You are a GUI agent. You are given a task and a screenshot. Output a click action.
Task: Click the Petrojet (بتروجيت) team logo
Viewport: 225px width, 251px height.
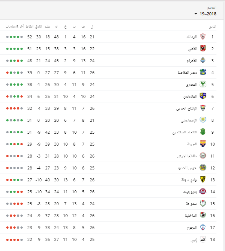coord(203,191)
